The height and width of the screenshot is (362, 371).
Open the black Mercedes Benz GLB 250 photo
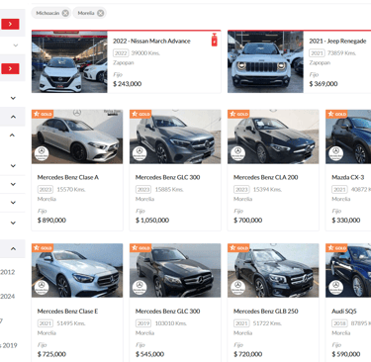point(273,270)
